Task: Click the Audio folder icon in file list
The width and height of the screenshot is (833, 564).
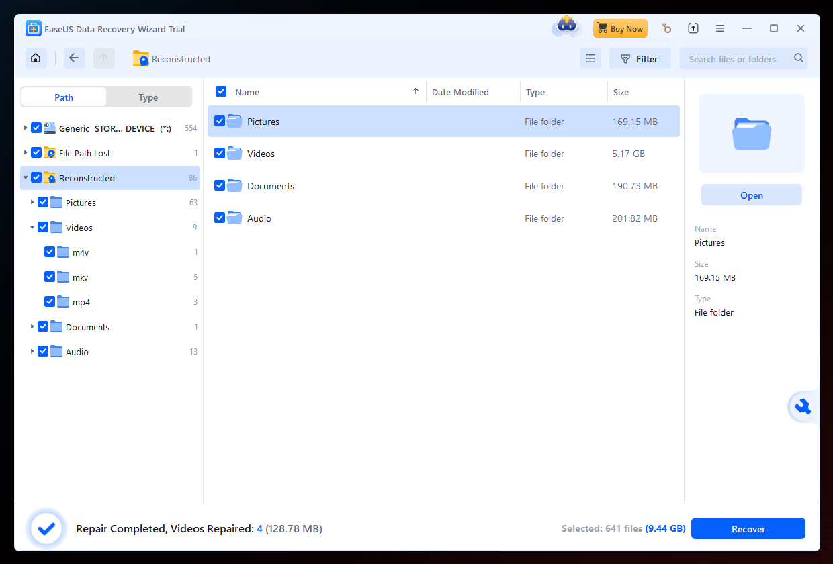Action: coord(234,218)
